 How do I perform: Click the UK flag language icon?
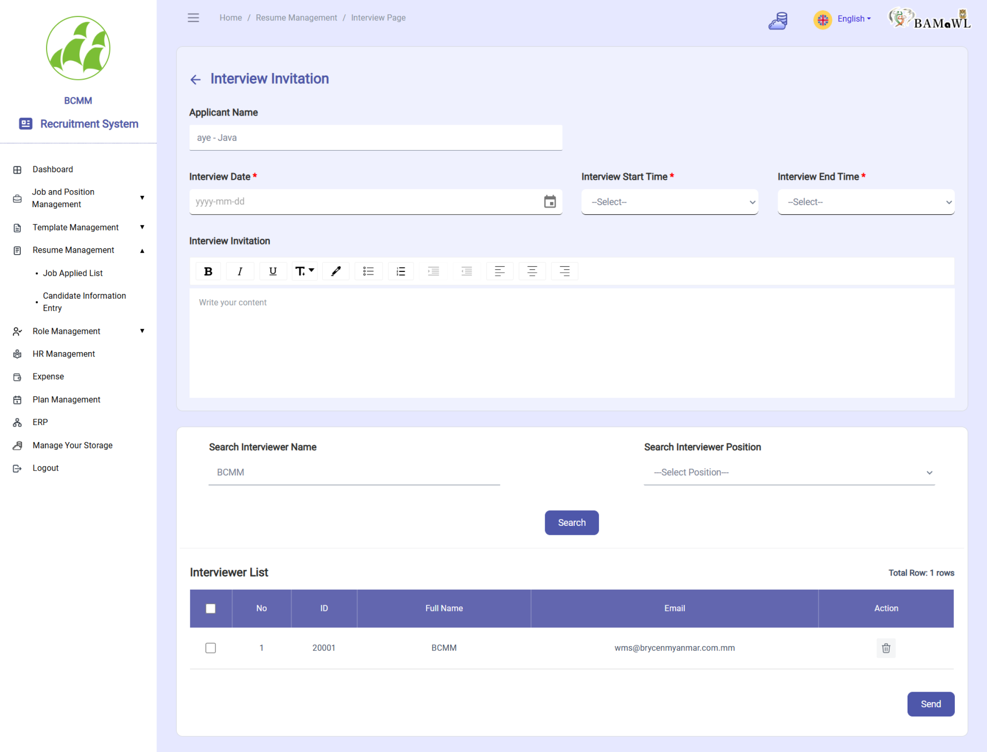click(x=823, y=20)
